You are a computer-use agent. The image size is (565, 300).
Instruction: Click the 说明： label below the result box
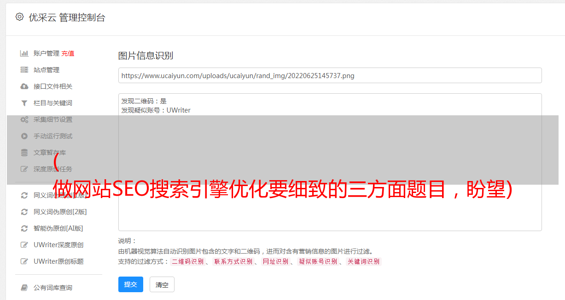tap(128, 241)
